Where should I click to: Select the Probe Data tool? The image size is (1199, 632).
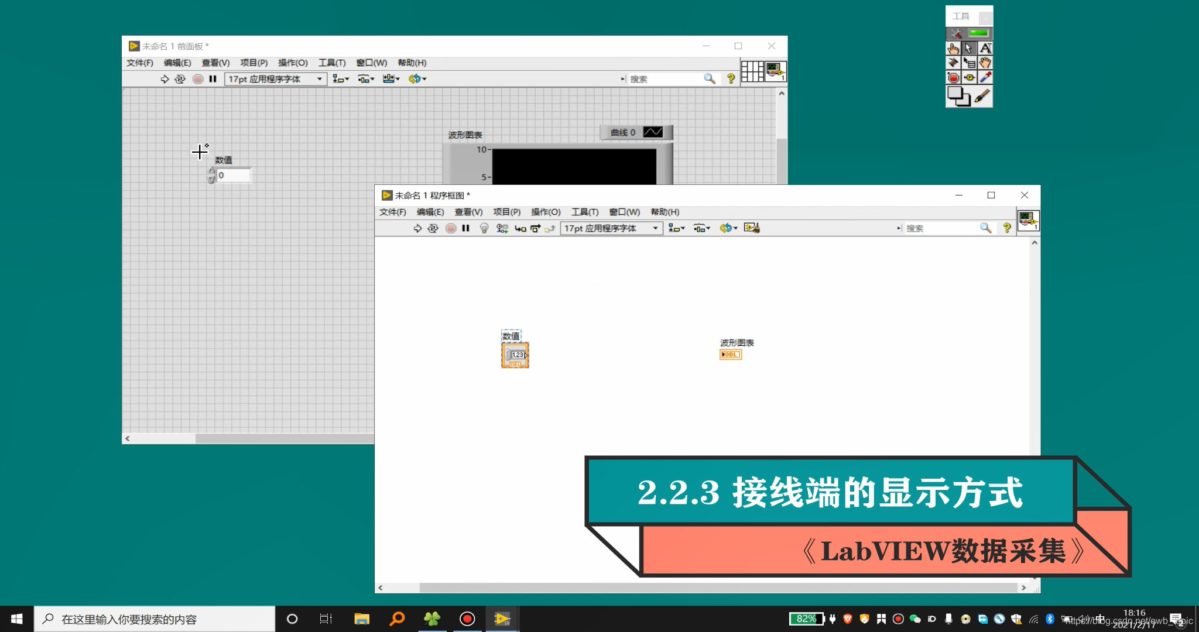[969, 77]
